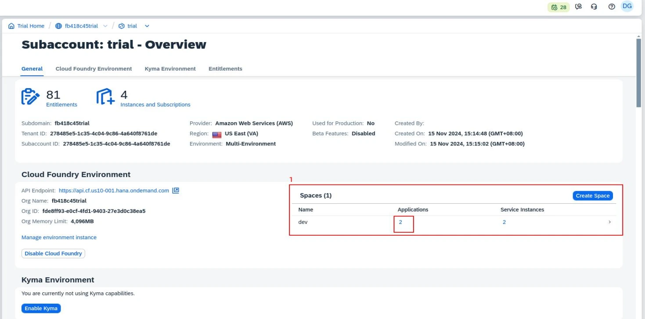Screen dimensions: 645x319
Task: Open the dev space Applications count link
Action: [400, 222]
